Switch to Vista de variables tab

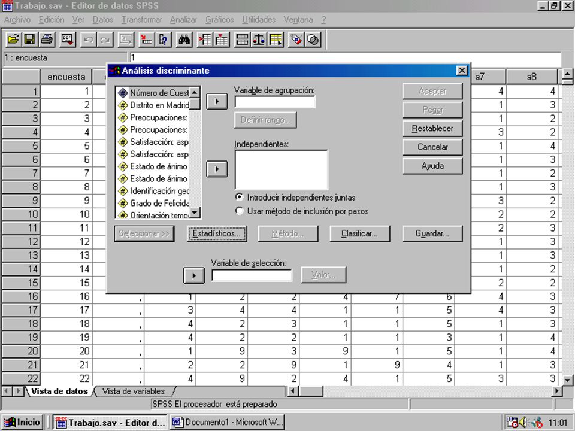click(134, 391)
